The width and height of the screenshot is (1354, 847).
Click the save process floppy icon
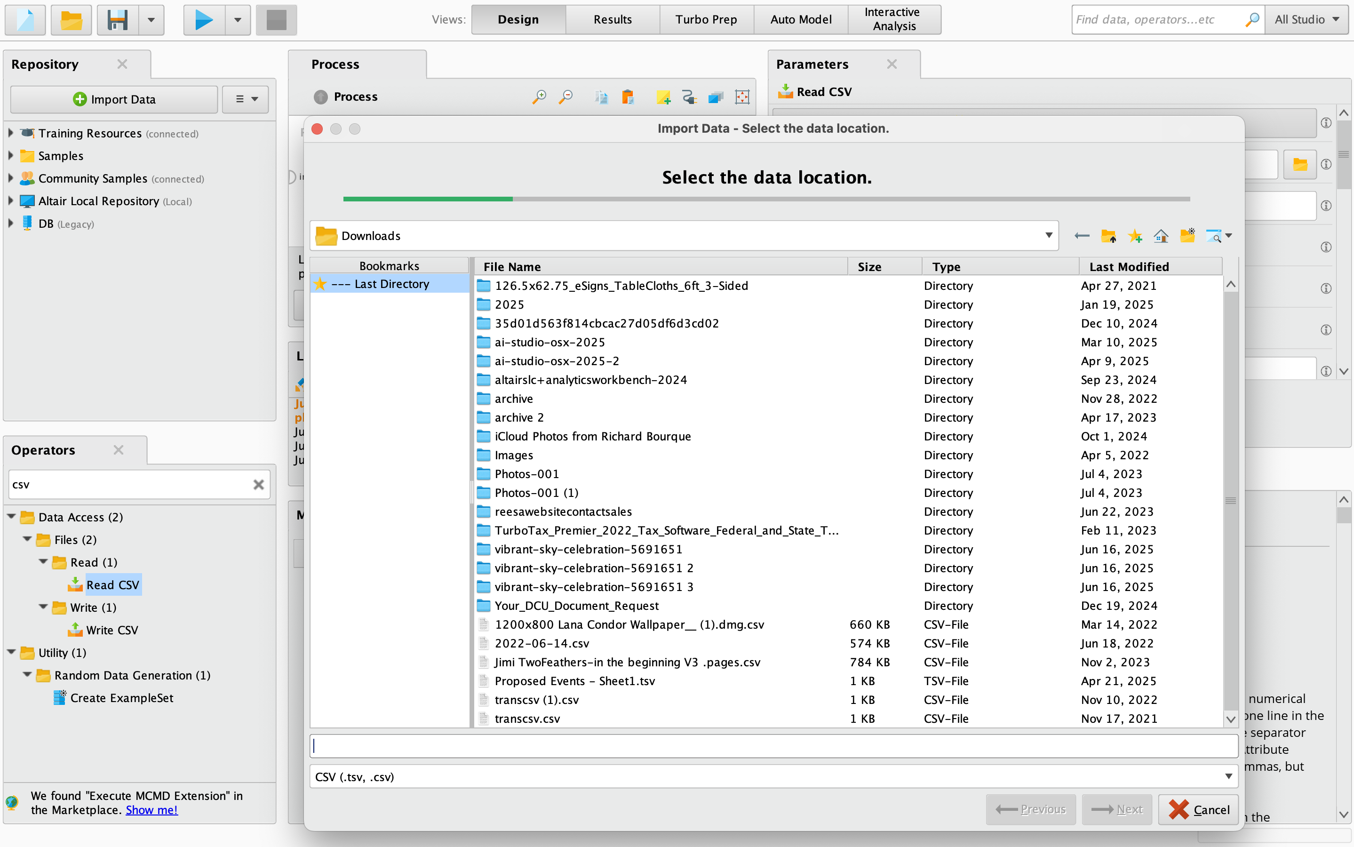(x=118, y=20)
